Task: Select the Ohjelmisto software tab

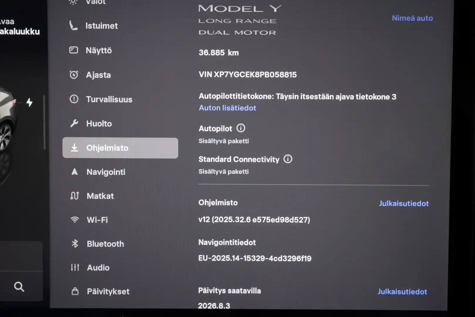Action: click(x=120, y=148)
